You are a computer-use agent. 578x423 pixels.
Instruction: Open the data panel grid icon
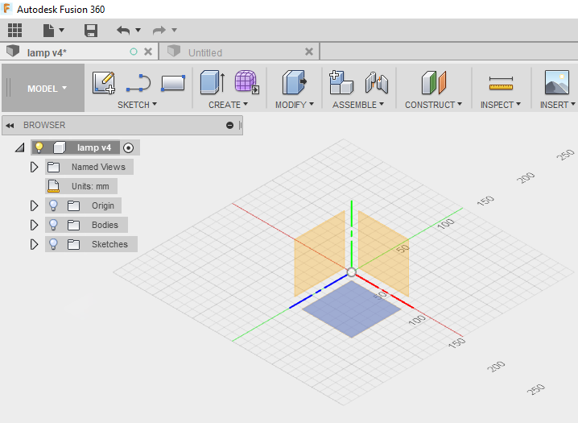[x=14, y=31]
